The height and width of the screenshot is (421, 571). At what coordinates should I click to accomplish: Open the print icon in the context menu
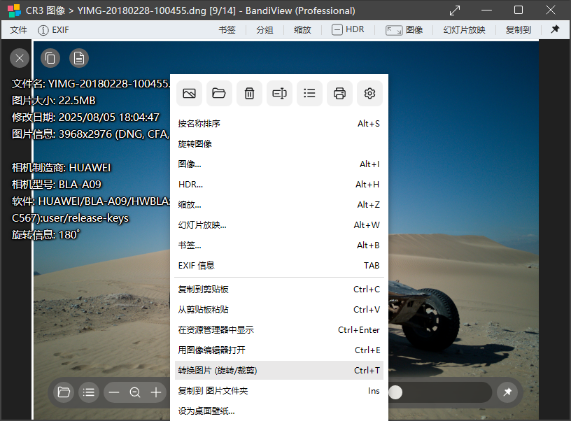tap(339, 93)
